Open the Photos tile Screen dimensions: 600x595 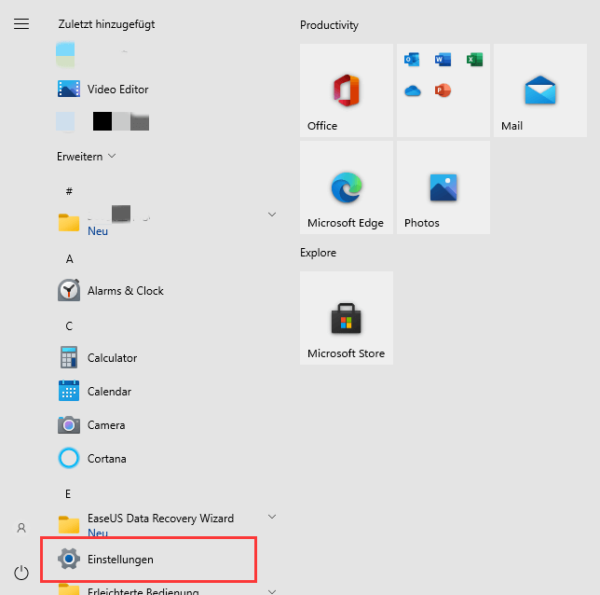(x=443, y=187)
